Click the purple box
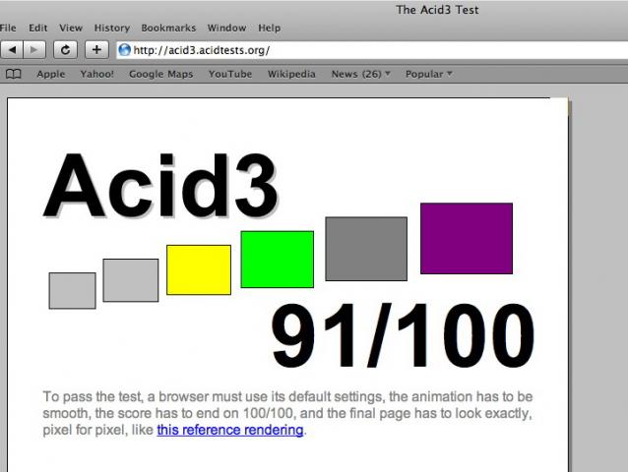The image size is (628, 472). [467, 238]
